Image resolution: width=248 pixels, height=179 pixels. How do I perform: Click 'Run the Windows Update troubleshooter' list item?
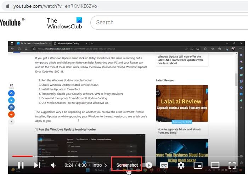pyautogui.click(x=67, y=80)
